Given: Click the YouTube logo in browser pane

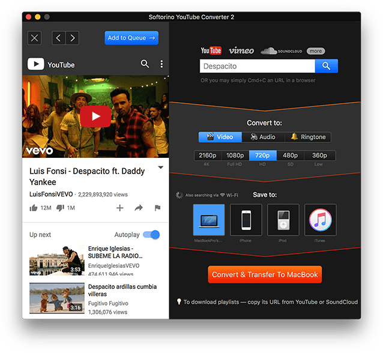Looking at the screenshot, I should 51,64.
